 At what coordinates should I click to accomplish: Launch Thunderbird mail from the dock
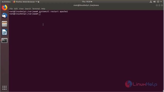pyautogui.click(x=5, y=16)
